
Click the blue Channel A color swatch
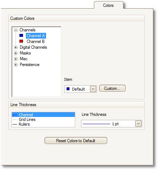click(21, 35)
